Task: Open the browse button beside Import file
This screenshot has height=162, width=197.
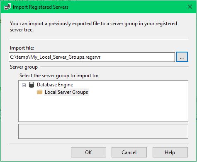Action: point(182,57)
